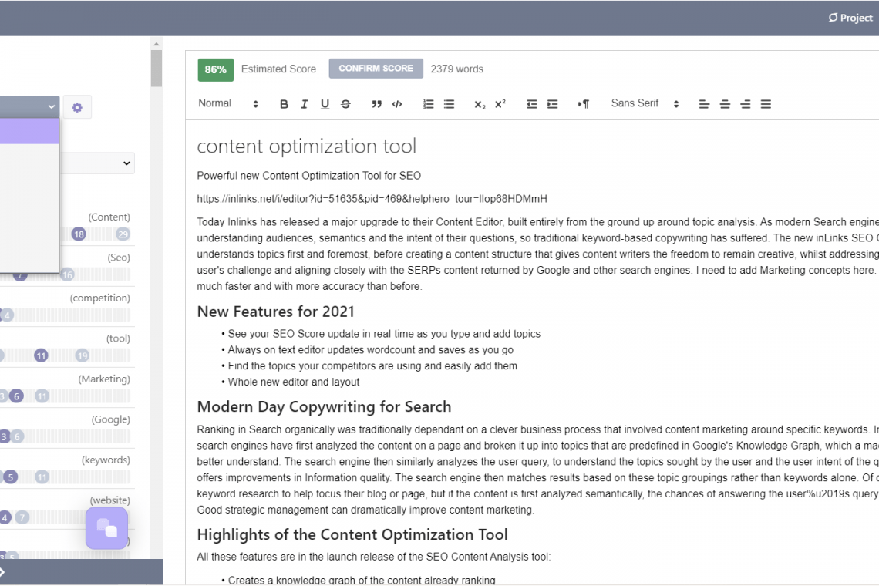Click the Confirm Score button
The image size is (879, 586).
376,69
